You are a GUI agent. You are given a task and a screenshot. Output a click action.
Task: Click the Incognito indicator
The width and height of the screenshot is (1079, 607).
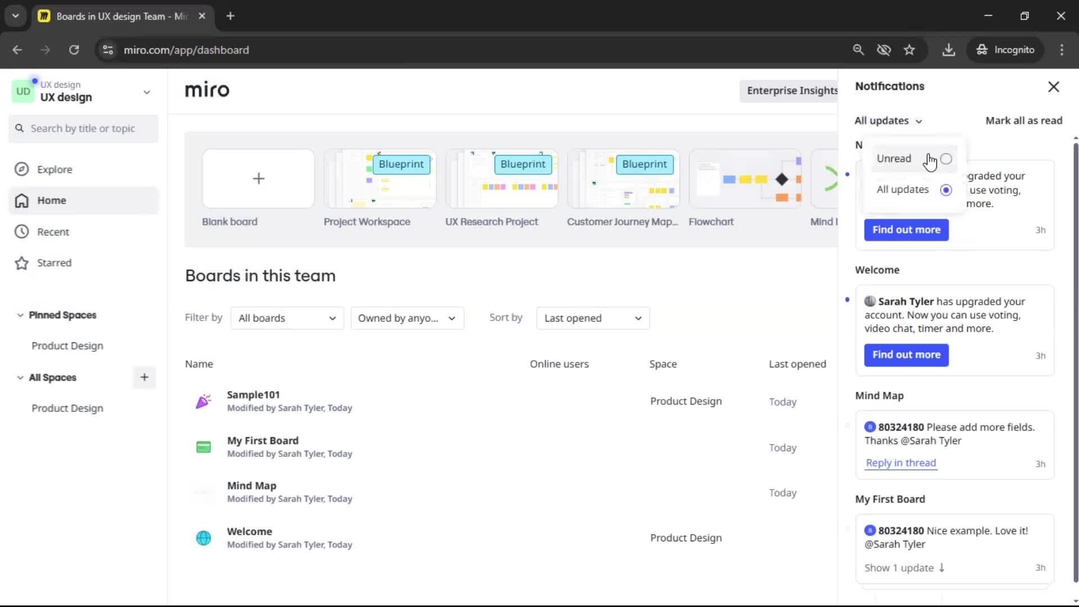tap(1005, 50)
